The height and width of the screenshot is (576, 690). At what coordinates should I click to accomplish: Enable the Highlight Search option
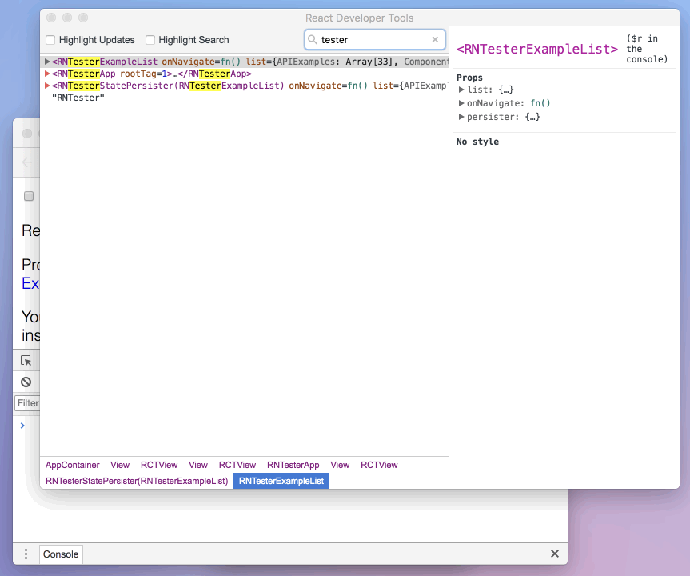(150, 39)
